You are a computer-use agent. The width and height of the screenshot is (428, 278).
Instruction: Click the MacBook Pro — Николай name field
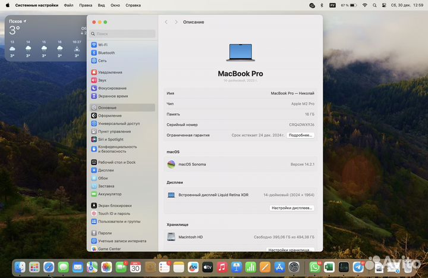(x=292, y=93)
